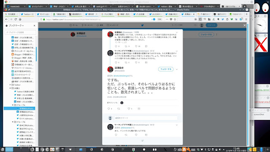Open Twitter ホーム nav item
The width and height of the screenshot is (270, 152).
pyautogui.click(x=73, y=25)
